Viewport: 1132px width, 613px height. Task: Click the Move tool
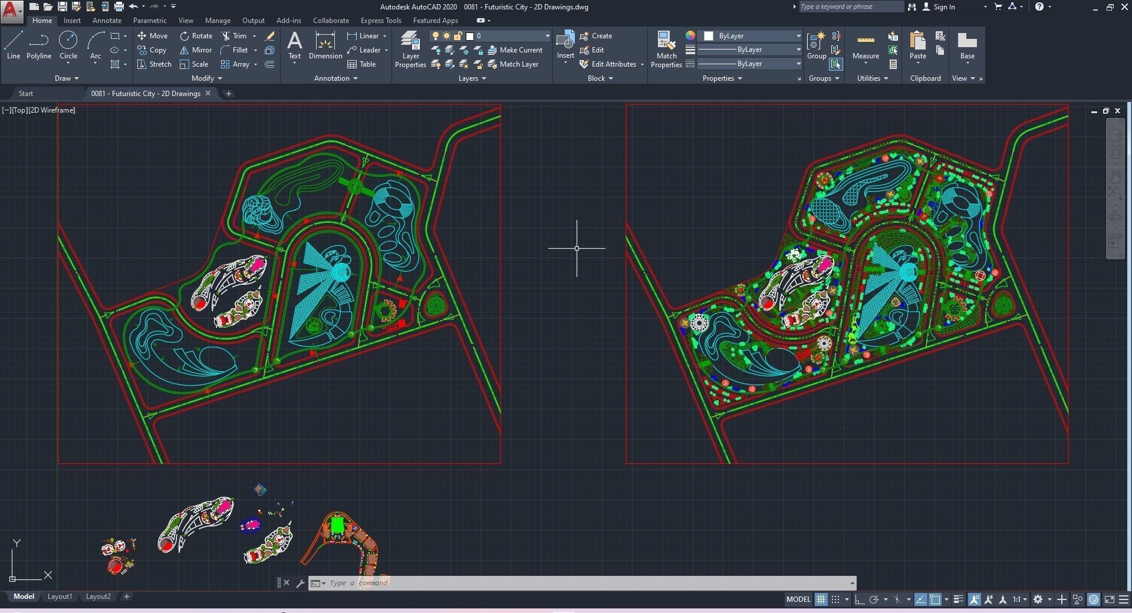153,36
